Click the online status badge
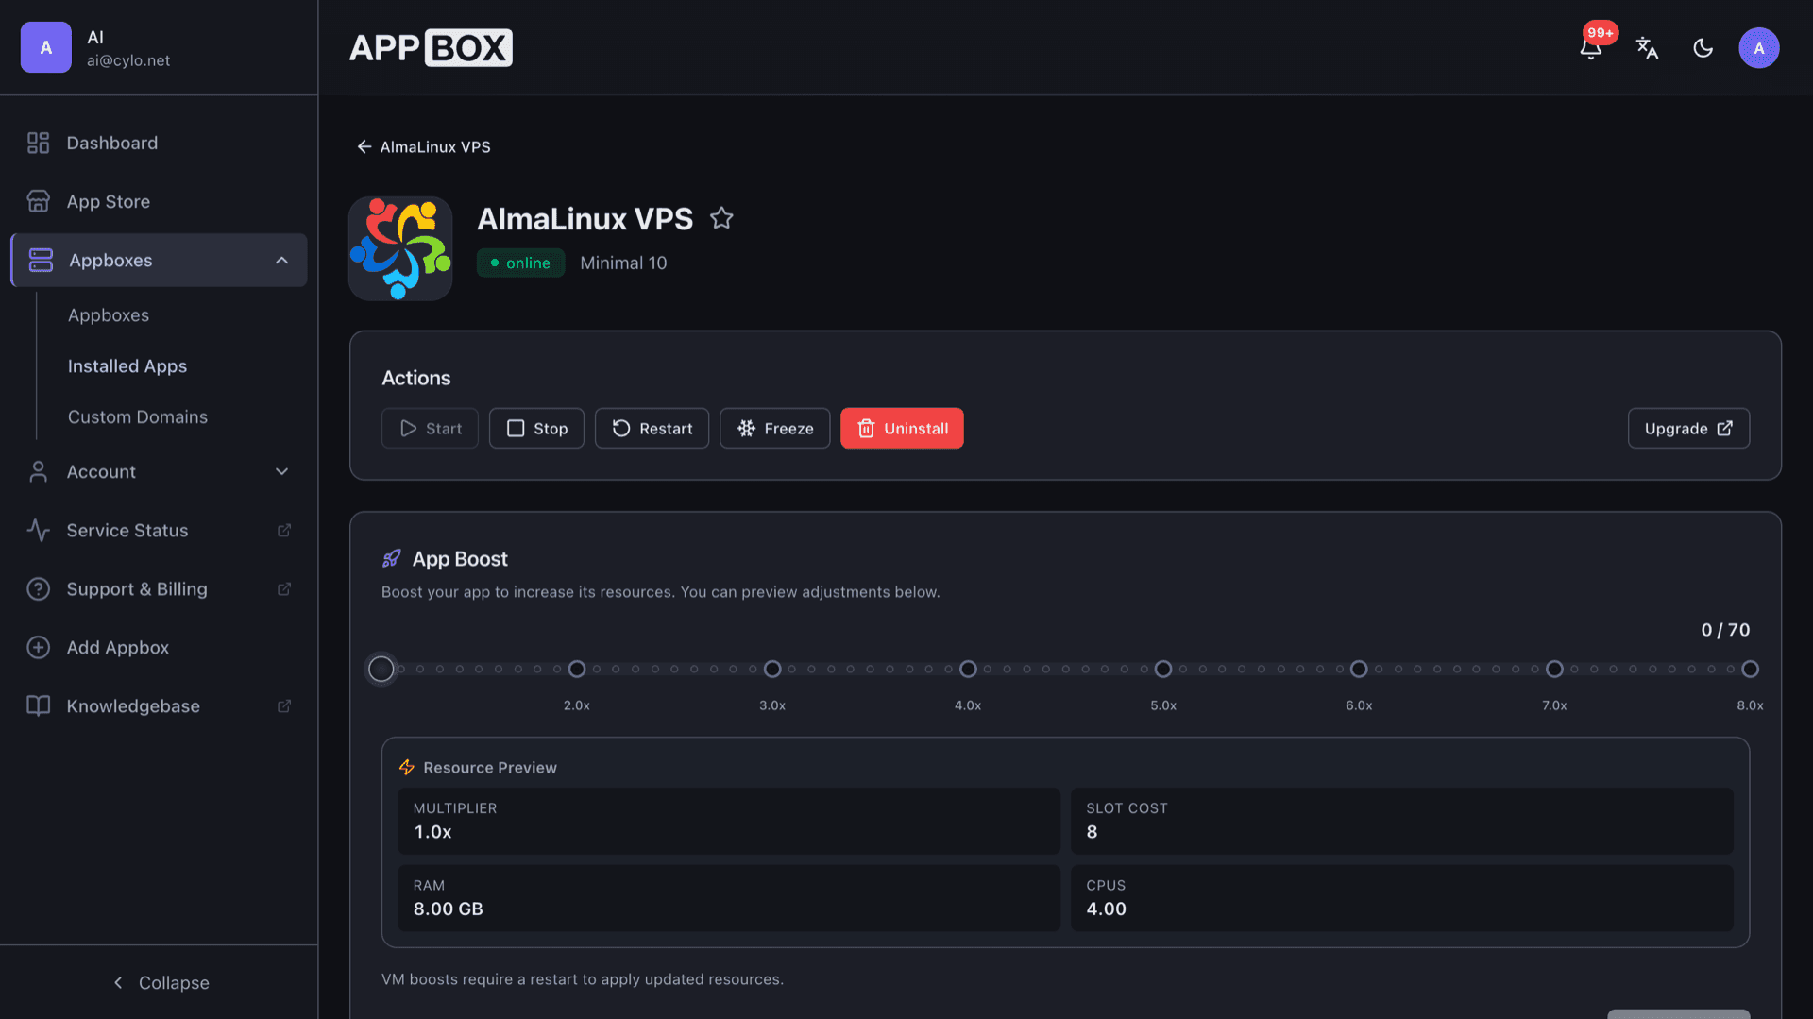This screenshot has width=1813, height=1019. (520, 263)
